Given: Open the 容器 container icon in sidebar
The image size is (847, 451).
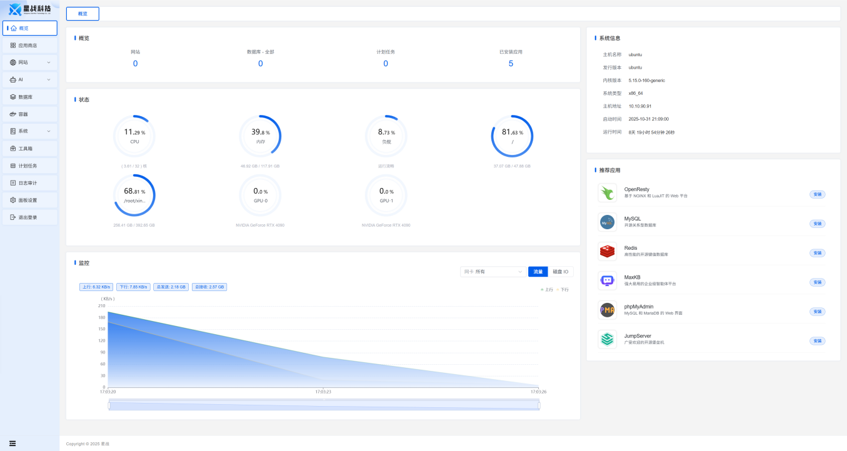Looking at the screenshot, I should point(13,114).
